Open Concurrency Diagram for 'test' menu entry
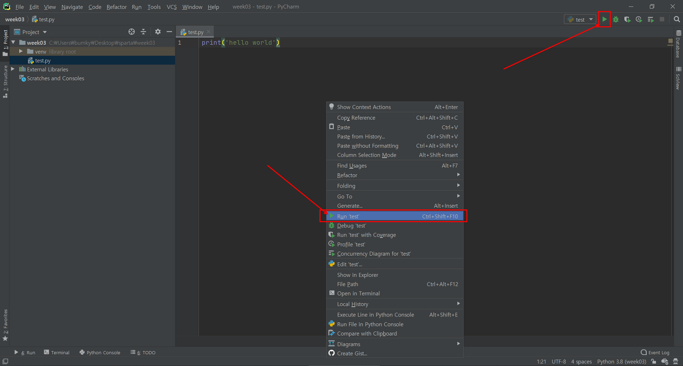 click(x=395, y=254)
